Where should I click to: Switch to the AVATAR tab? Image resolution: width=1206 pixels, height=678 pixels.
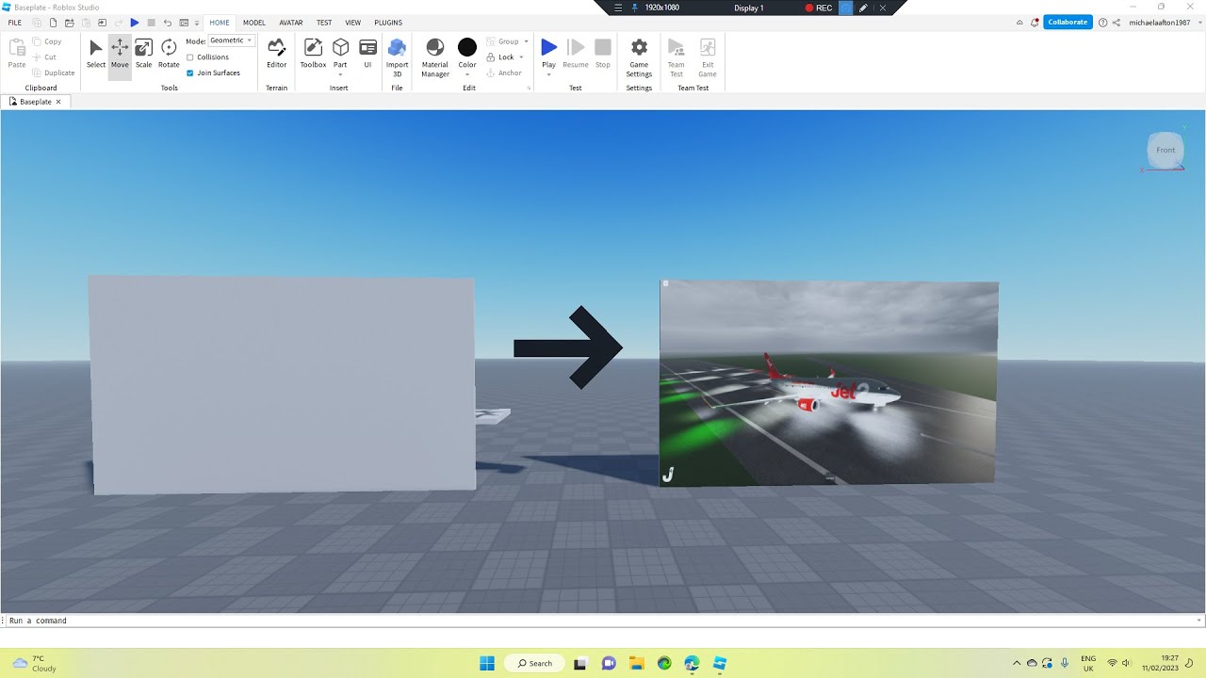tap(291, 23)
